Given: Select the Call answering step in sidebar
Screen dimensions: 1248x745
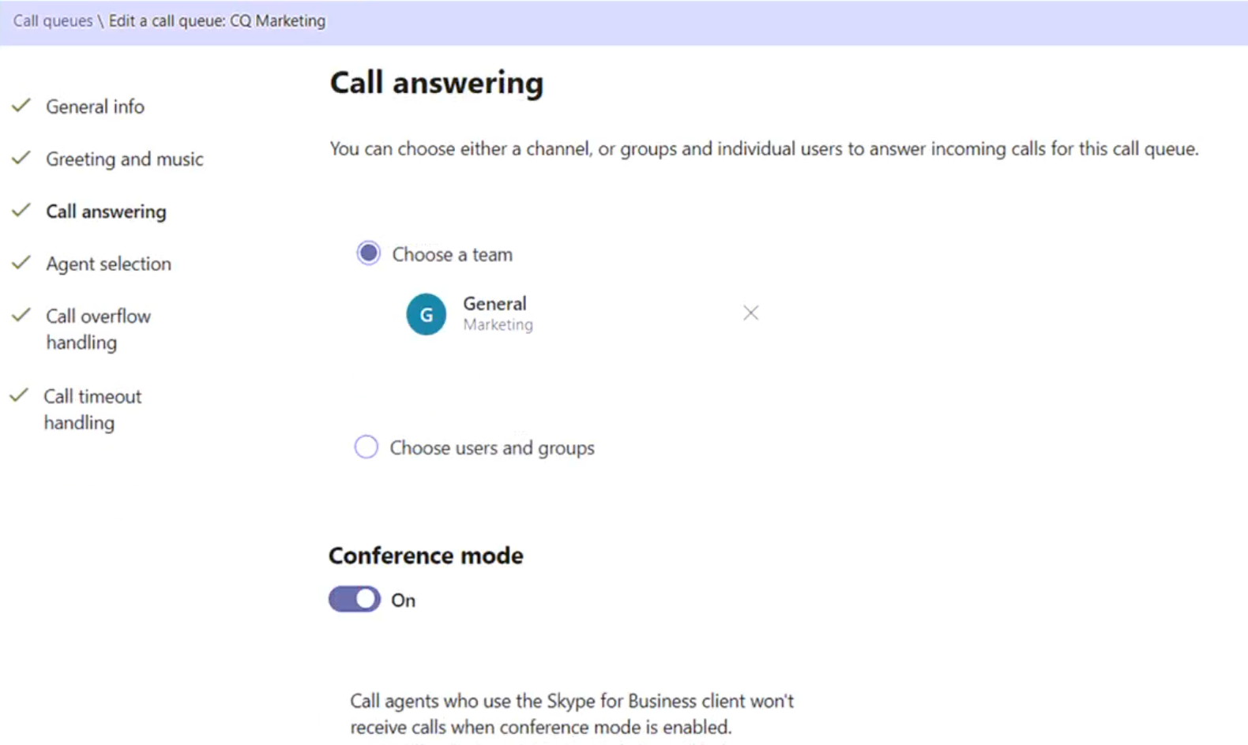Looking at the screenshot, I should (106, 212).
